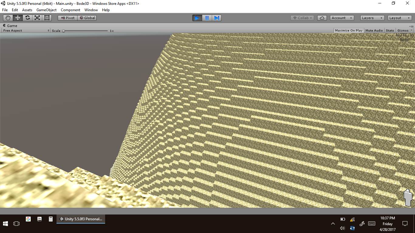The image size is (415, 233).
Task: Toggle Pivot handle position
Action: [x=68, y=18]
